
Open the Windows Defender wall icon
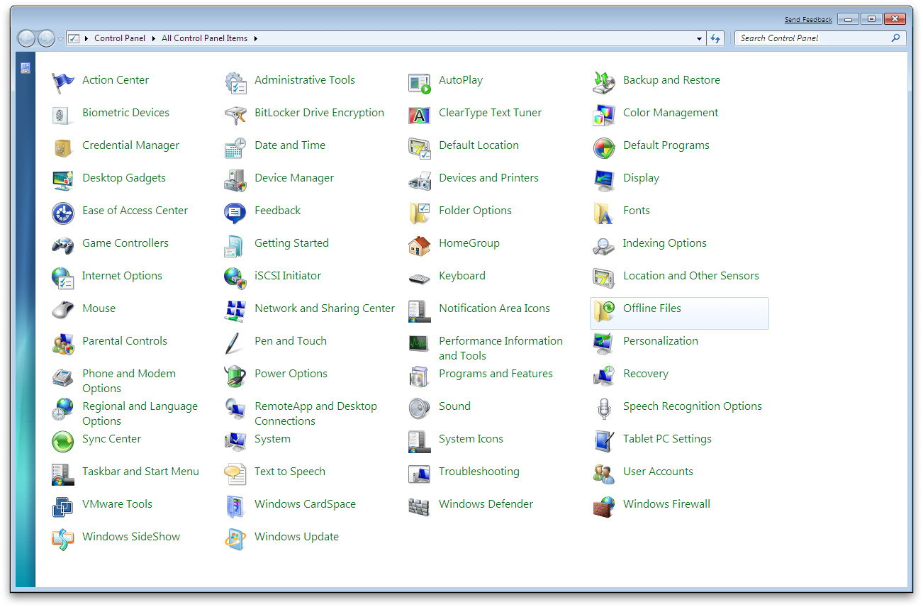(419, 506)
